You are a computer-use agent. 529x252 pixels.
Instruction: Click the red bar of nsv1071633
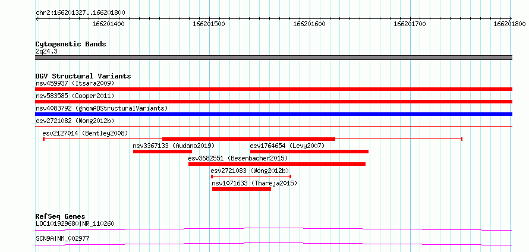tap(241, 189)
